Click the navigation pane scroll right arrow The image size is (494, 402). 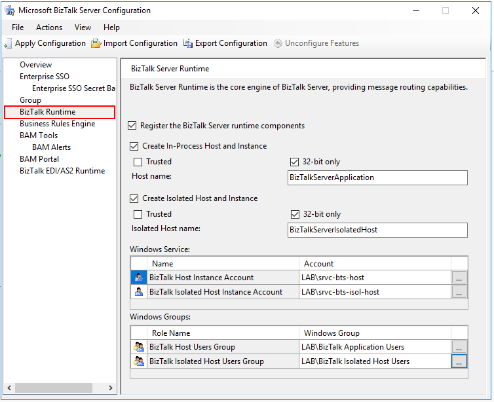[110, 388]
